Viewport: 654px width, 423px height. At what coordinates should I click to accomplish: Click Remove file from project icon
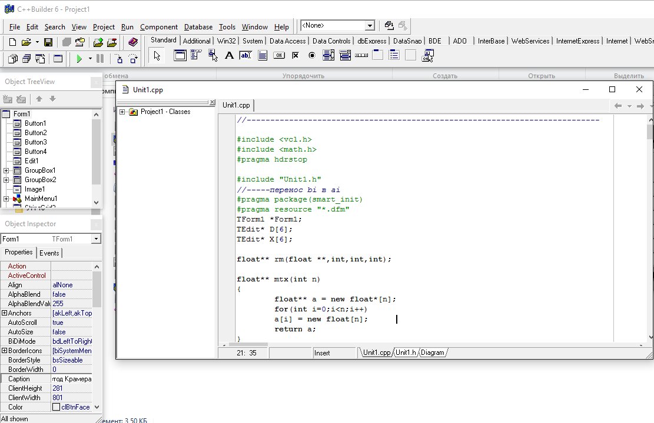pos(112,42)
